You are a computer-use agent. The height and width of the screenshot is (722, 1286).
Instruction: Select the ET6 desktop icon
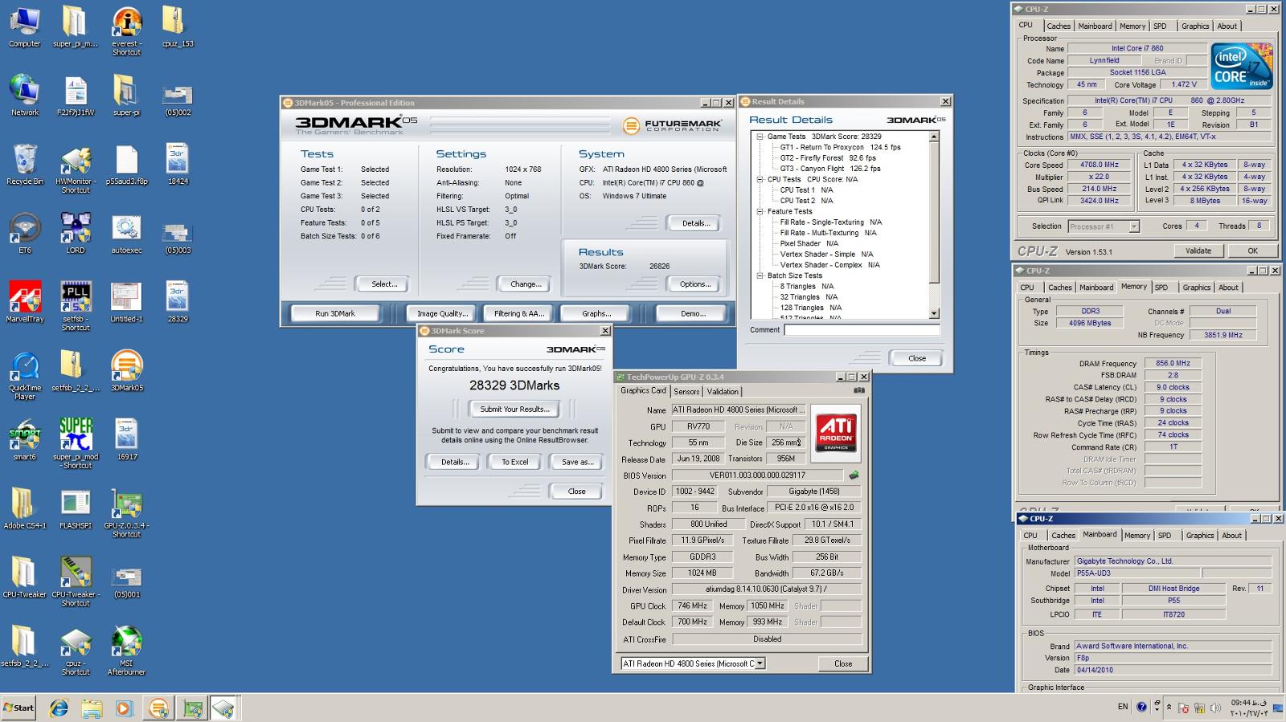tap(25, 234)
